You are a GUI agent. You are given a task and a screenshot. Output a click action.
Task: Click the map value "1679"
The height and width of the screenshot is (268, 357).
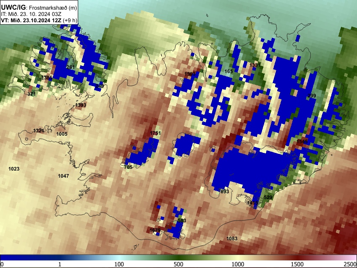click(155, 230)
